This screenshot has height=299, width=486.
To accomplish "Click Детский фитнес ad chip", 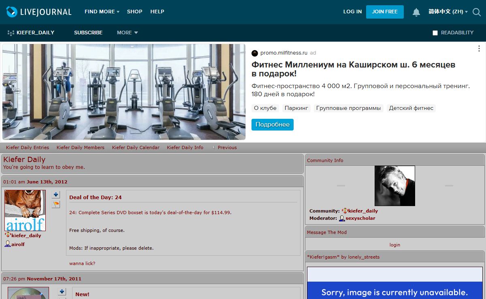I will pos(411,108).
